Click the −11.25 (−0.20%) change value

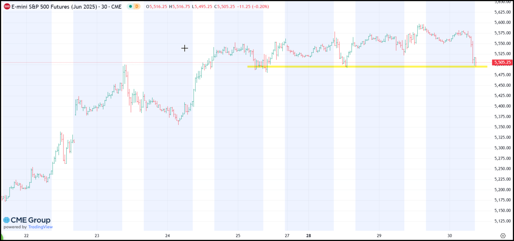(x=253, y=7)
